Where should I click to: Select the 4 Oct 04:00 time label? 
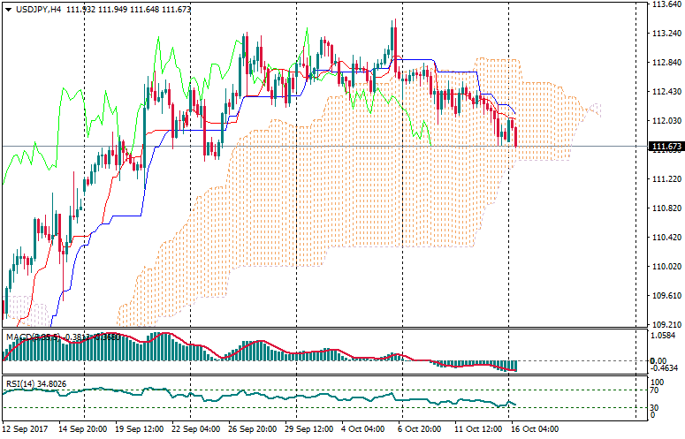click(362, 428)
